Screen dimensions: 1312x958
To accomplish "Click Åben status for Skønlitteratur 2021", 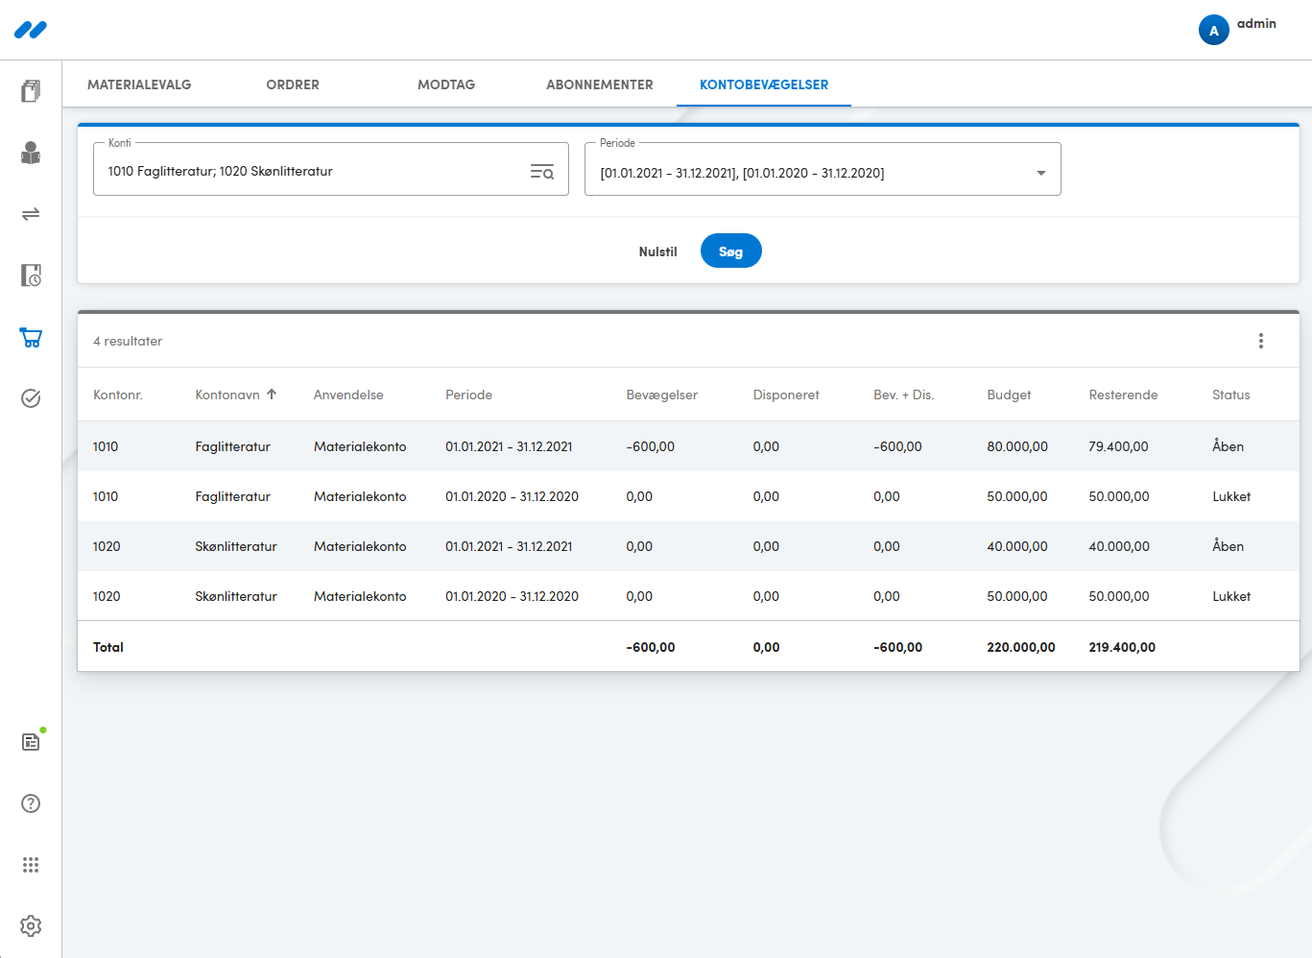I will (1228, 546).
